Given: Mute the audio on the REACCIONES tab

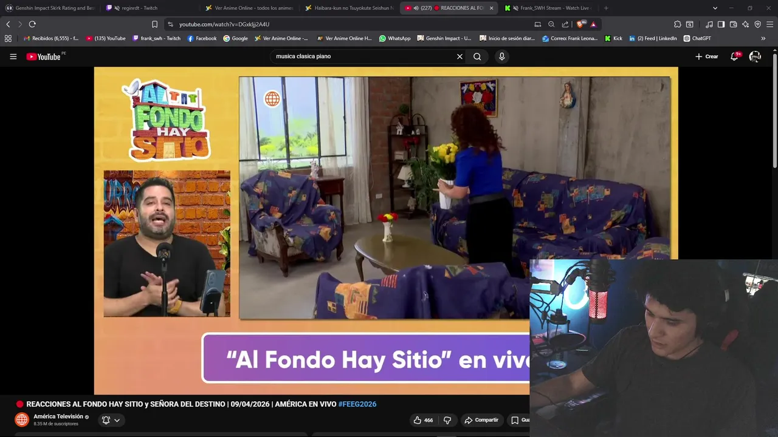Looking at the screenshot, I should (416, 8).
